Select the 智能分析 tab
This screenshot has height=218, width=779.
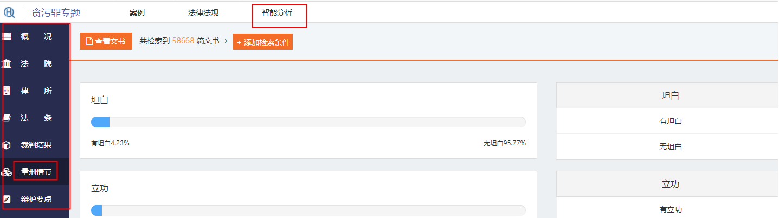pyautogui.click(x=277, y=12)
